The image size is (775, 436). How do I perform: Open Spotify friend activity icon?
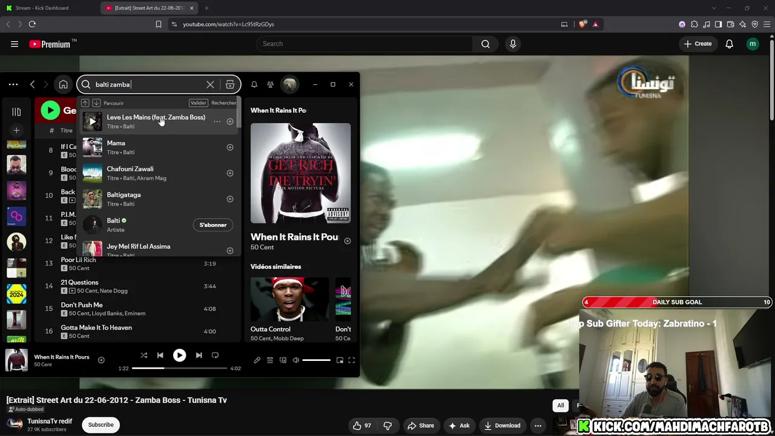pos(271,85)
